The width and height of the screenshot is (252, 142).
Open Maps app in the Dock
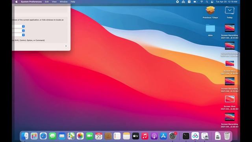(71, 136)
